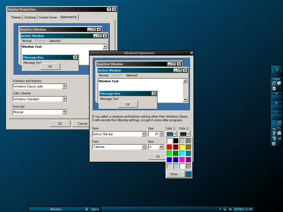The image size is (283, 212).
Task: Click Normal menu item in Advanced preview
Action: click(x=103, y=75)
